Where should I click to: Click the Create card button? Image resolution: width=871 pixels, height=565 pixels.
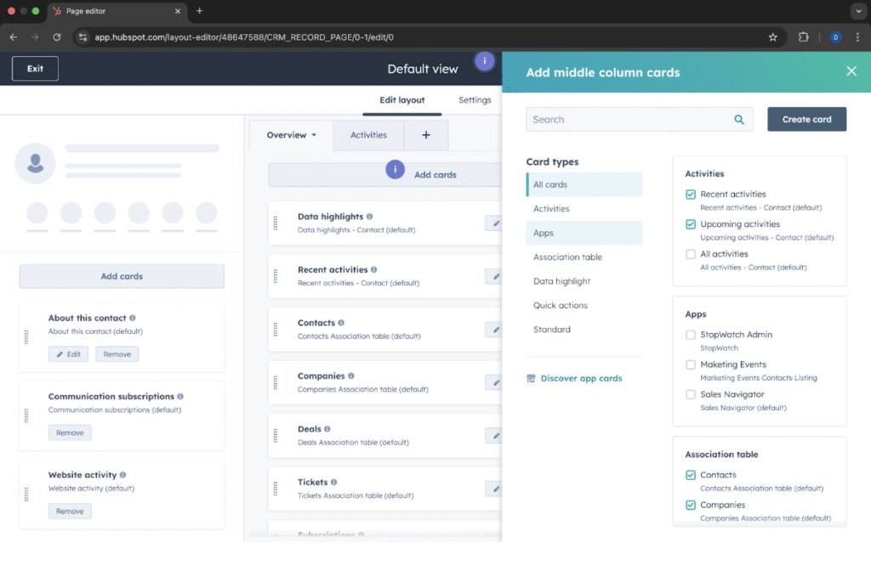806,120
